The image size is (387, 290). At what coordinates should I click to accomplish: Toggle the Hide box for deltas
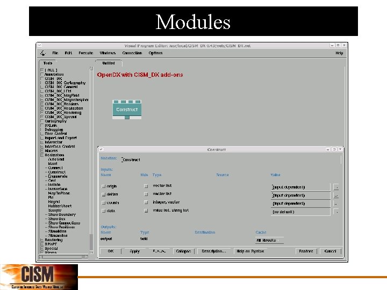(146, 194)
